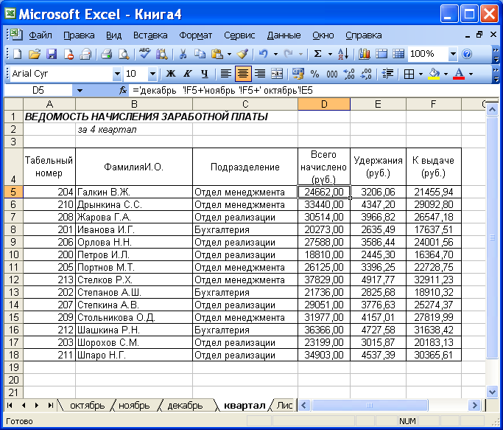Switch to the ноябрь sheet tab
The width and height of the screenshot is (503, 430).
(134, 406)
